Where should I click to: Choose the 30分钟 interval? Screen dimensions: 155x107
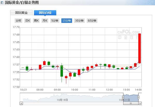(x=79, y=21)
